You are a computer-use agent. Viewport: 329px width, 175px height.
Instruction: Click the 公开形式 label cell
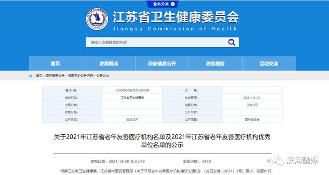[x=192, y=112]
